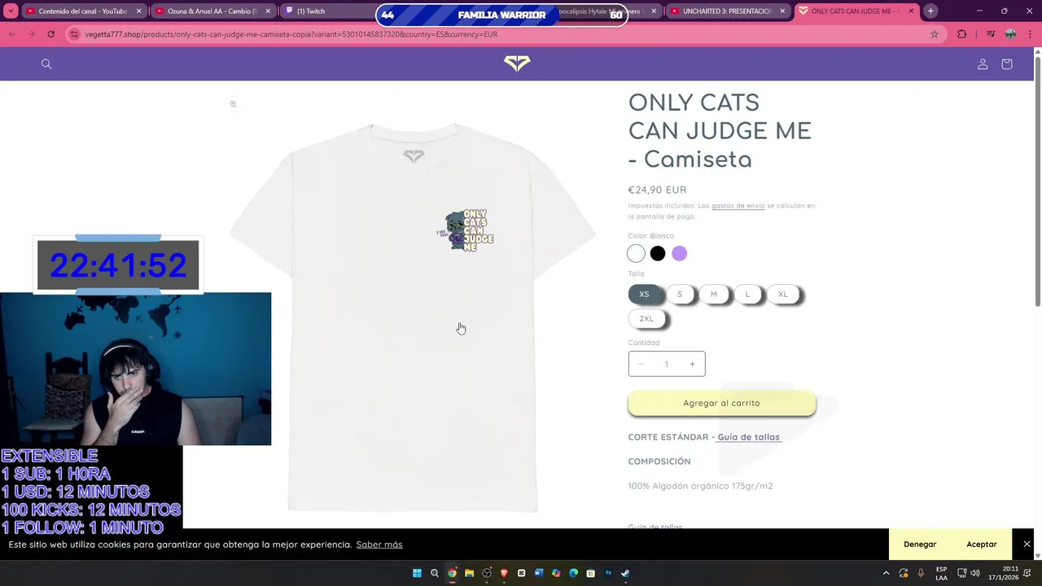Select size 2XL option
1042x586 pixels.
pos(646,319)
